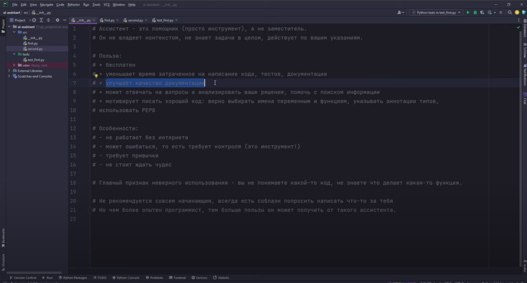
Task: Open Search Everywhere magnifier
Action: tap(510, 12)
